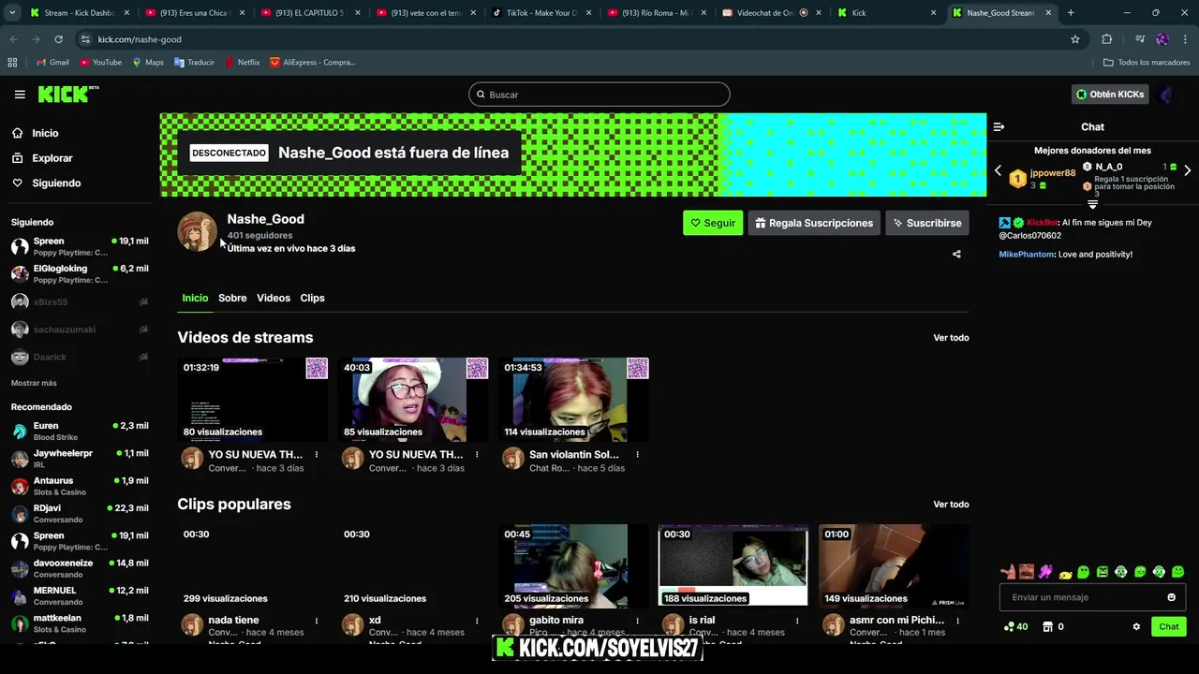This screenshot has width=1199, height=674.
Task: View the 40 channel points balance
Action: 1015,627
